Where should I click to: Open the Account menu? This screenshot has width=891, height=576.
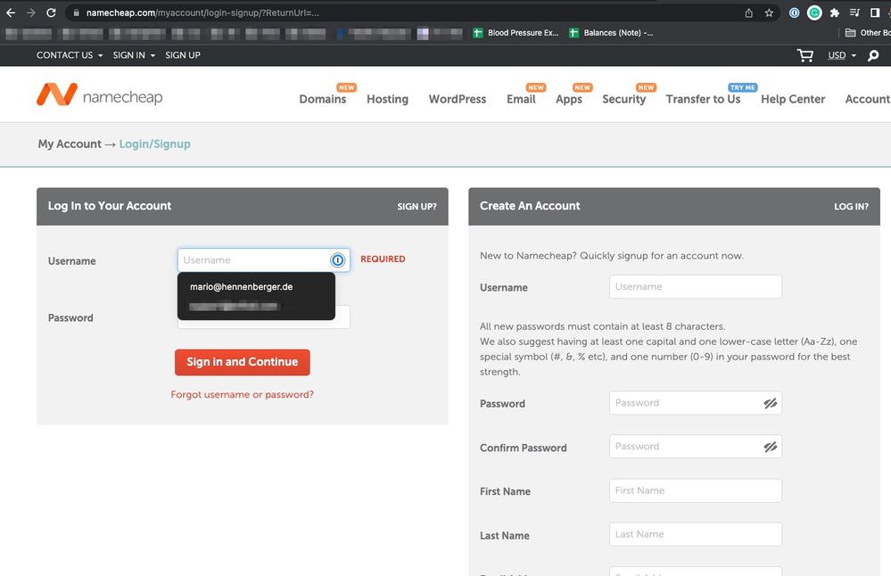868,99
